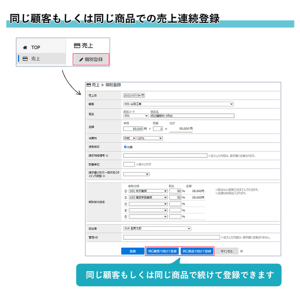Click help icon right of キャンセル button
The height and width of the screenshot is (300, 300).
[x=242, y=252]
